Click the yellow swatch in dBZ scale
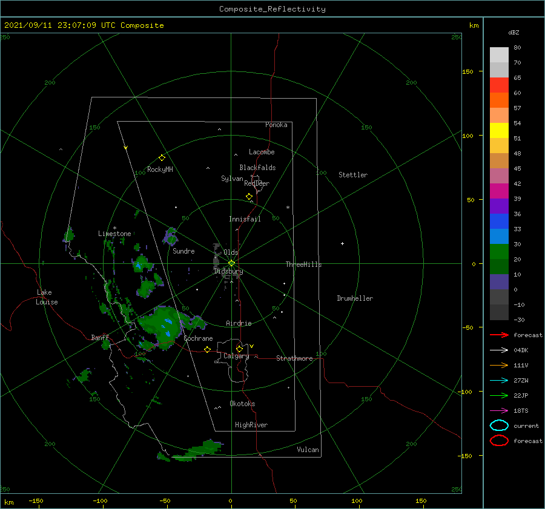Viewport: 545px width, 509px height. [499, 131]
